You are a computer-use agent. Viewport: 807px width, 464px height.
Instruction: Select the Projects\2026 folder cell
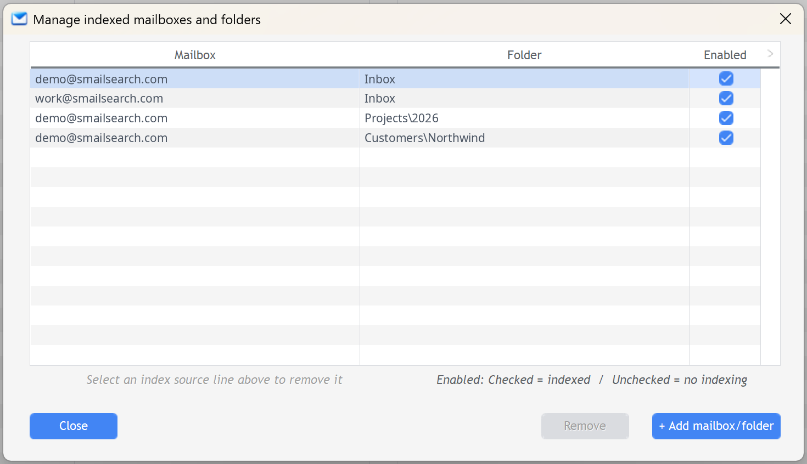click(524, 118)
